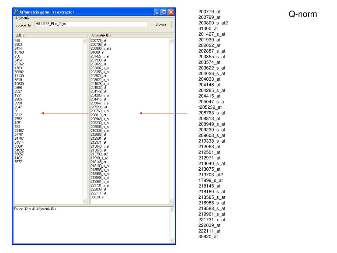Click the Affymetrix IDs list scrollbar up arrow

(171, 41)
